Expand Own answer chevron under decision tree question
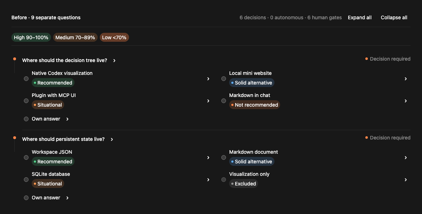The image size is (422, 214). pyautogui.click(x=68, y=119)
